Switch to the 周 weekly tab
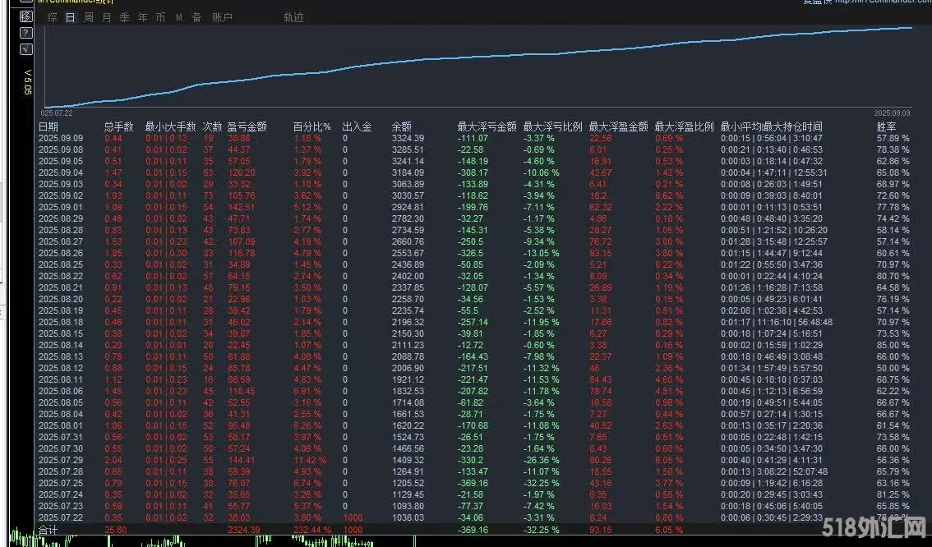This screenshot has width=932, height=547. coord(88,16)
